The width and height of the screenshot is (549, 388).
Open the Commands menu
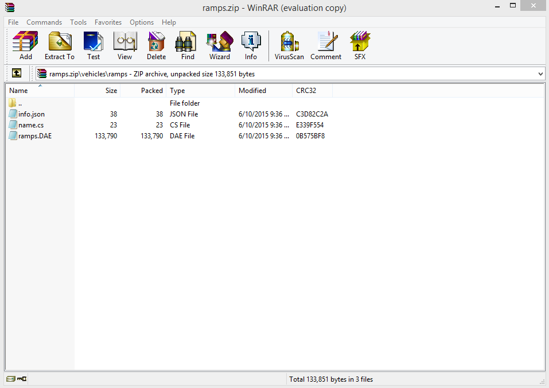coord(44,22)
